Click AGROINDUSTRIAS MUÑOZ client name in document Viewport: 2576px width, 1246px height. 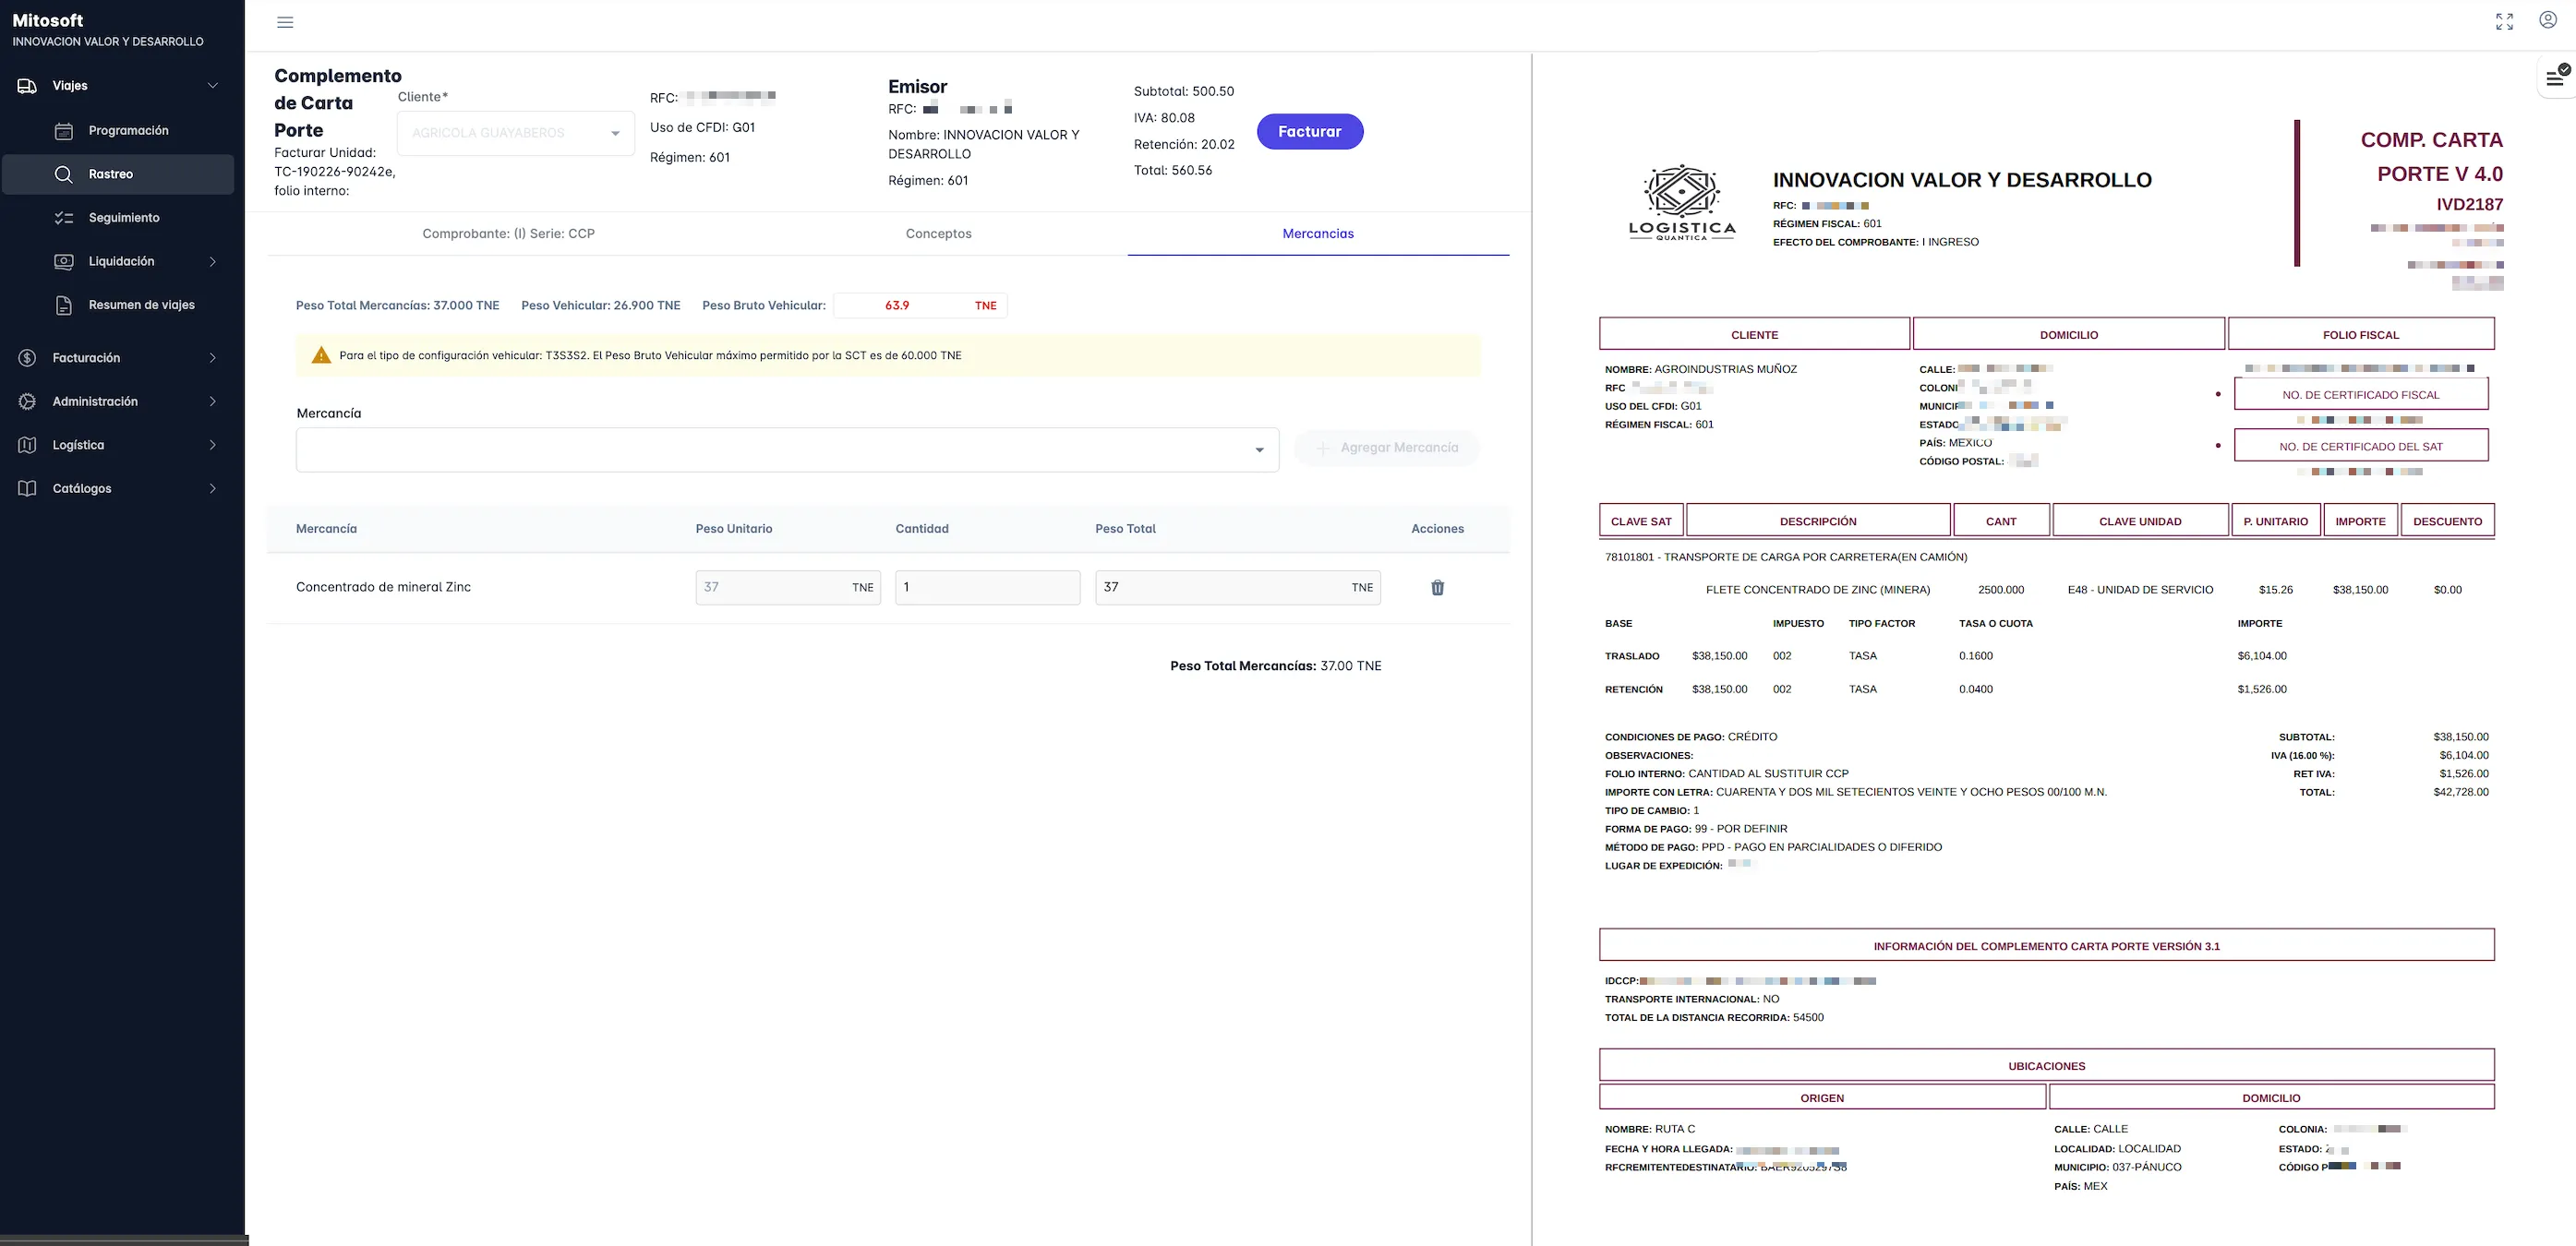pos(1726,369)
